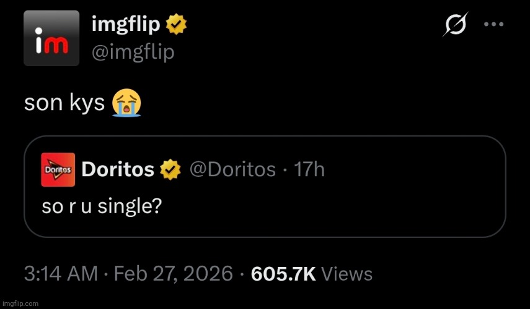This screenshot has height=309, width=530.
Task: Click the Doritos logo avatar
Action: click(x=58, y=169)
